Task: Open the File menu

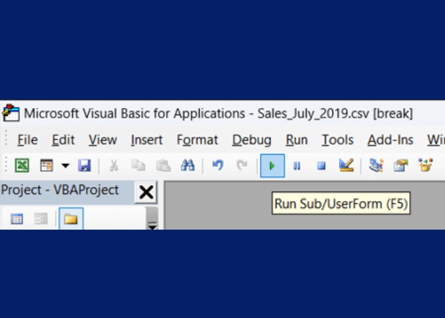Action: point(27,140)
